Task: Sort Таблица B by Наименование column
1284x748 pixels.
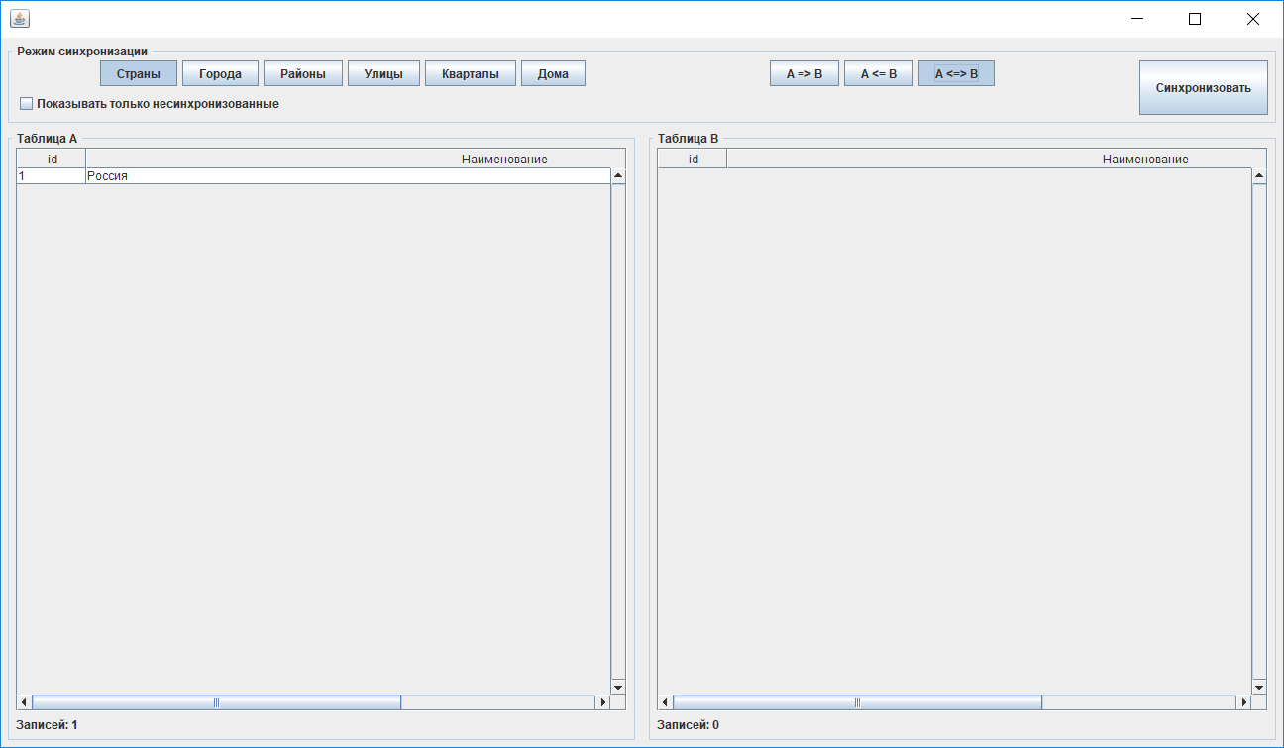Action: [x=991, y=158]
